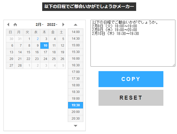Select February 11 in the calendar

[53, 46]
